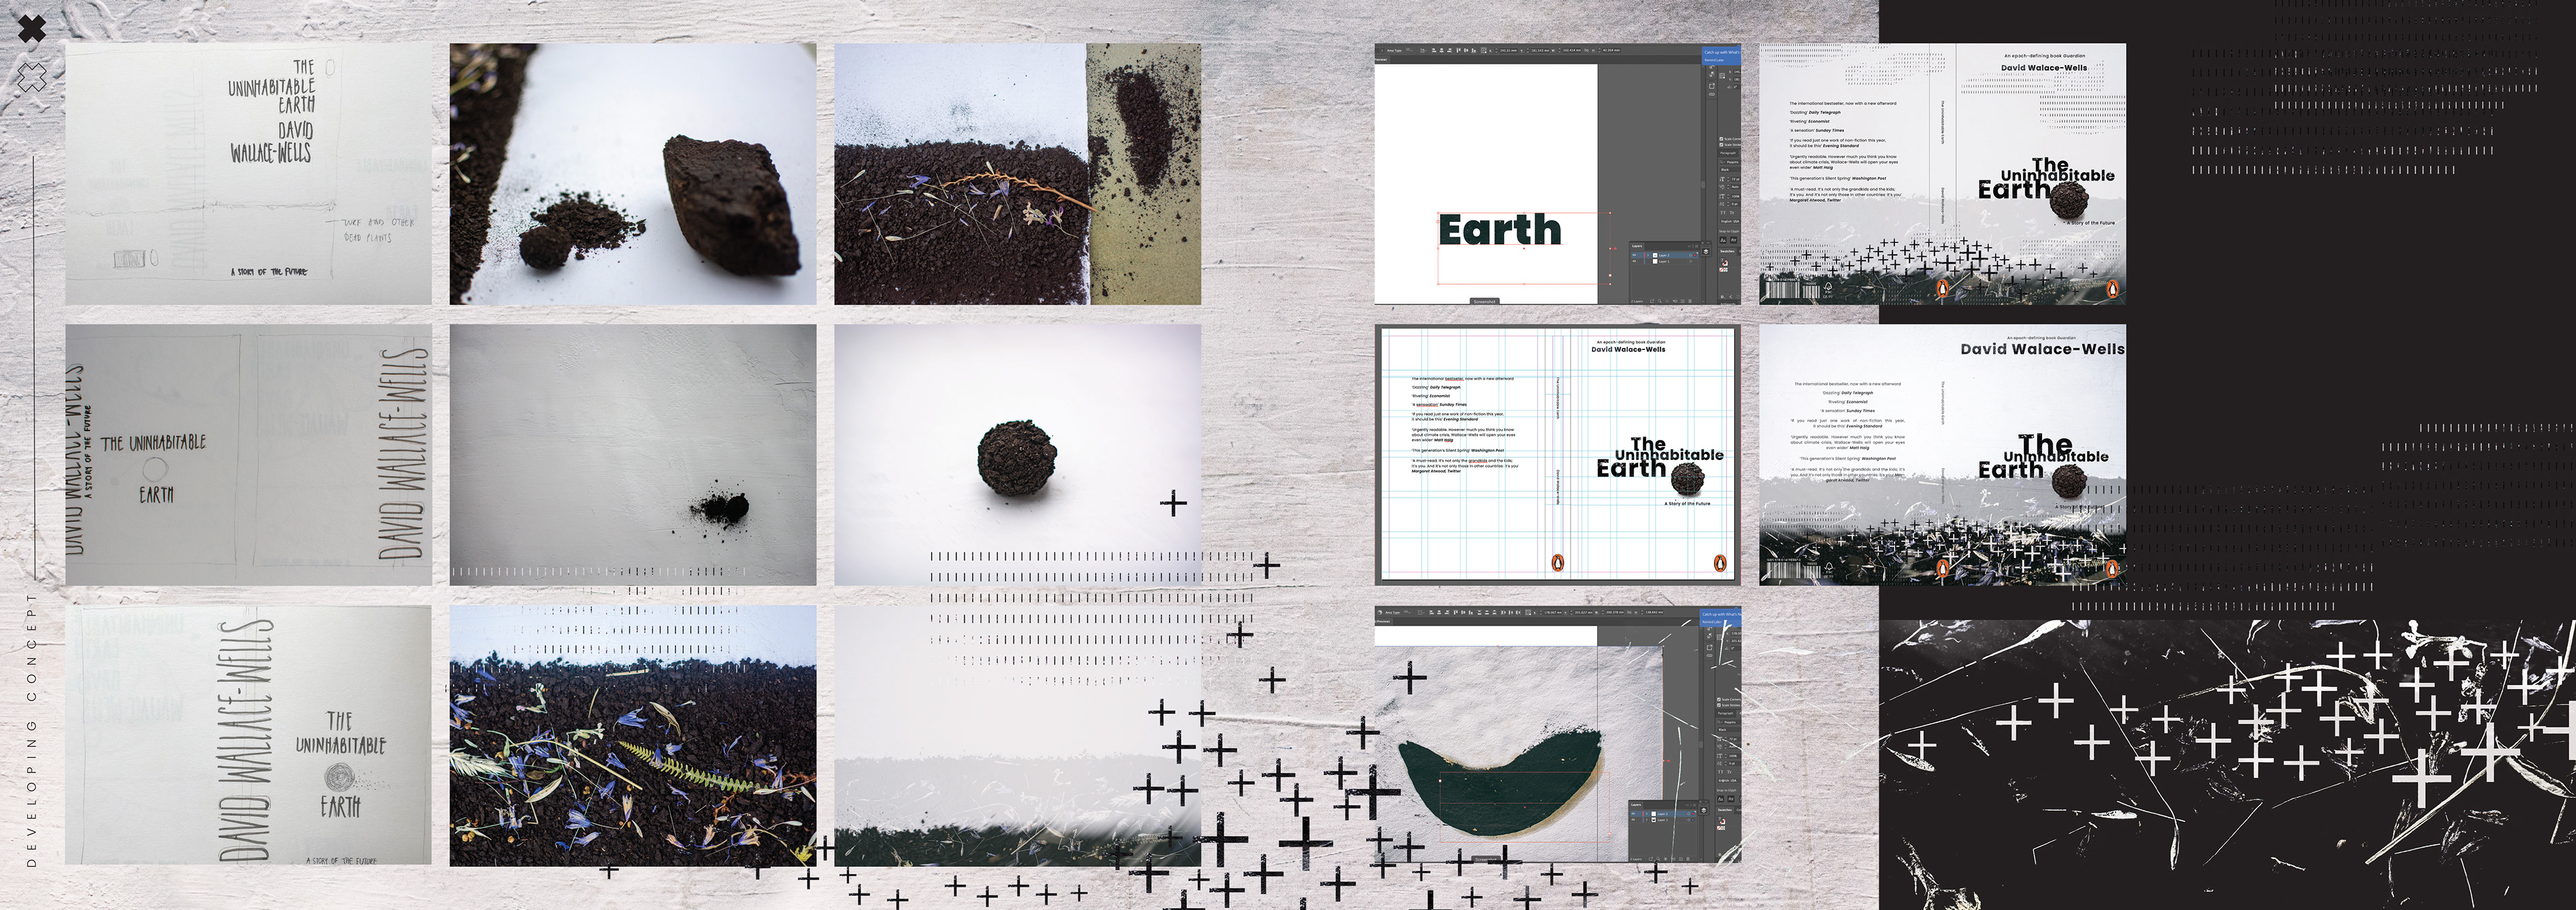2576x910 pixels.
Task: Click the outlined X icon below solid one
Action: 32,76
